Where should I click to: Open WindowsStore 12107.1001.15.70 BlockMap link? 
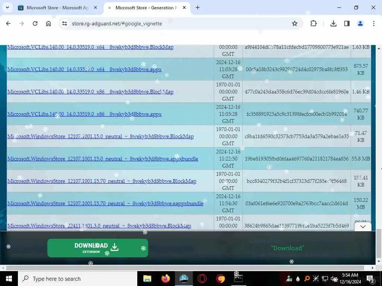pyautogui.click(x=101, y=181)
